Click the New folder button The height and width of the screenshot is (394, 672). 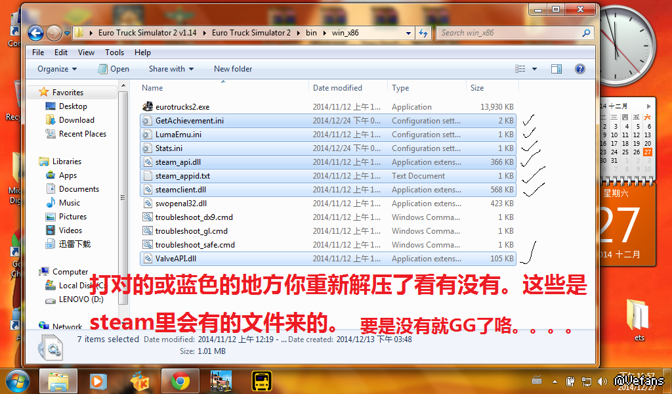tap(233, 68)
